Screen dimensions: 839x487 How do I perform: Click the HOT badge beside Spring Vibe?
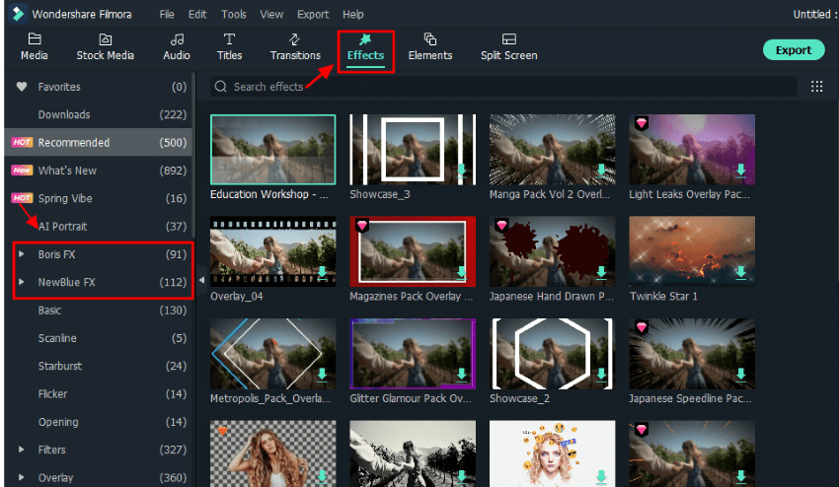[22, 198]
